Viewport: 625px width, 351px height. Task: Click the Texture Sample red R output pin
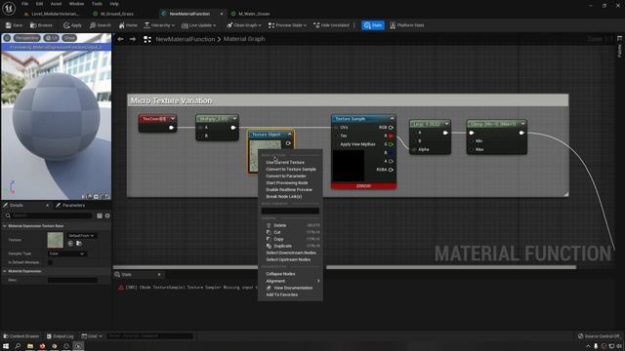(391, 136)
